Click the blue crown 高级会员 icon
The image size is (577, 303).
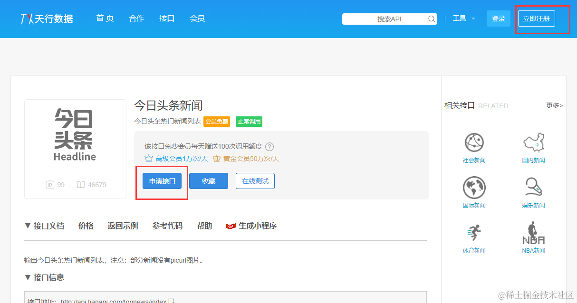(149, 158)
